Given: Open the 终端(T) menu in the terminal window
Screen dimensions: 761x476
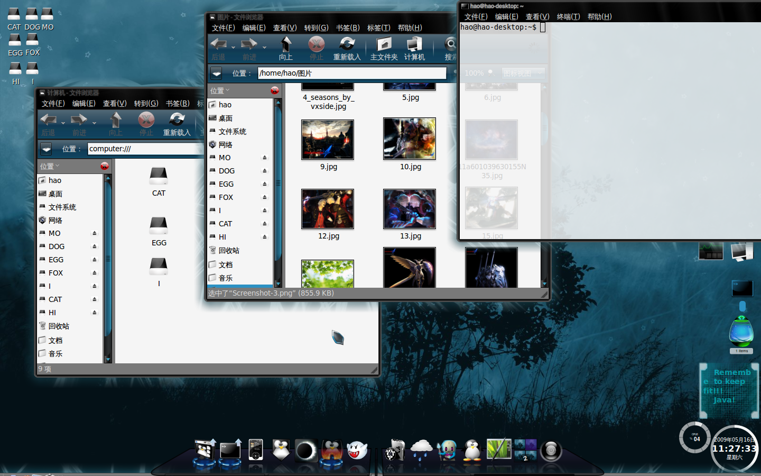Looking at the screenshot, I should 569,16.
